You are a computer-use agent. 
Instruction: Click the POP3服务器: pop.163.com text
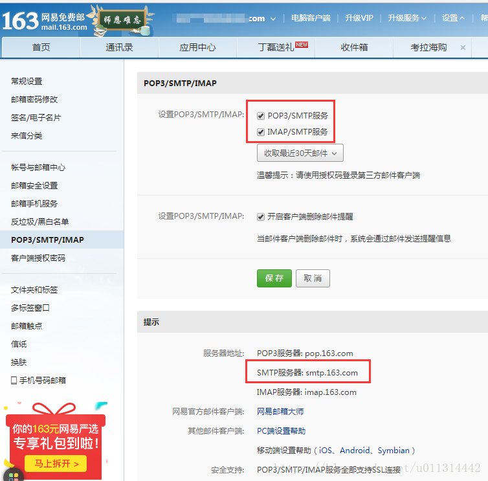click(x=305, y=353)
